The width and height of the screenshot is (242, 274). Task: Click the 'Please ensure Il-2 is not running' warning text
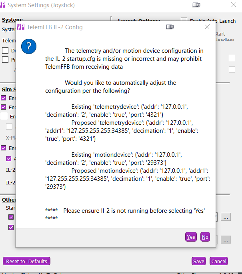(127, 214)
